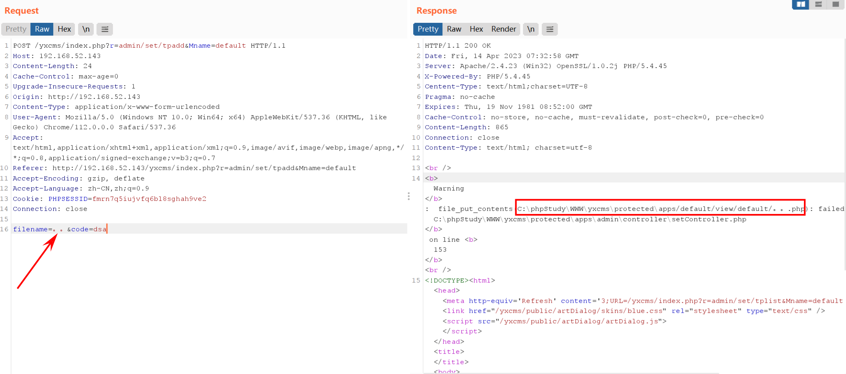Click the request Cache-Control: max-age=0 header line
This screenshot has height=374, width=846.
pyautogui.click(x=65, y=76)
